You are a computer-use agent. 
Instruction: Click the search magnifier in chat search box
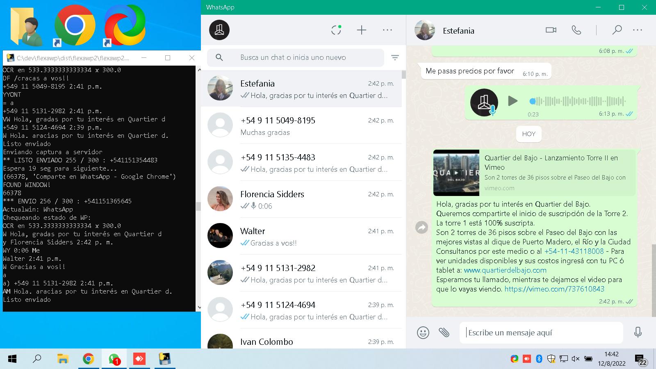[x=219, y=58]
